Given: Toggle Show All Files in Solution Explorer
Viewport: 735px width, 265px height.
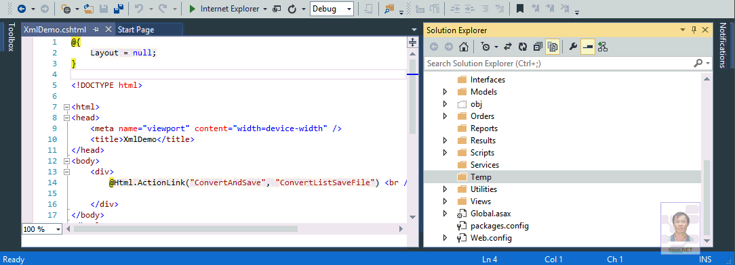Looking at the screenshot, I should (553, 47).
